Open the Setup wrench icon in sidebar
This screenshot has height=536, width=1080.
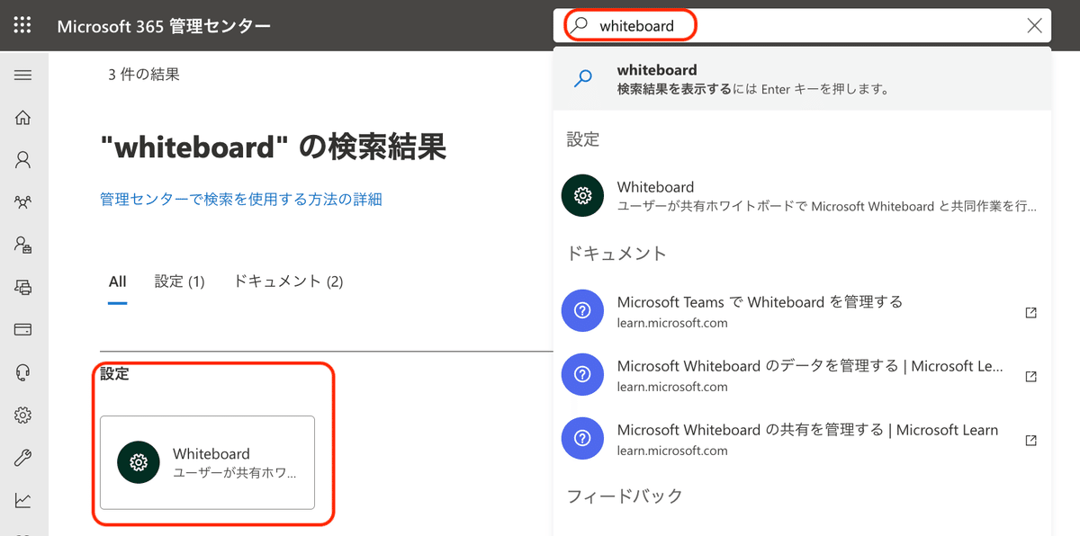coord(23,458)
